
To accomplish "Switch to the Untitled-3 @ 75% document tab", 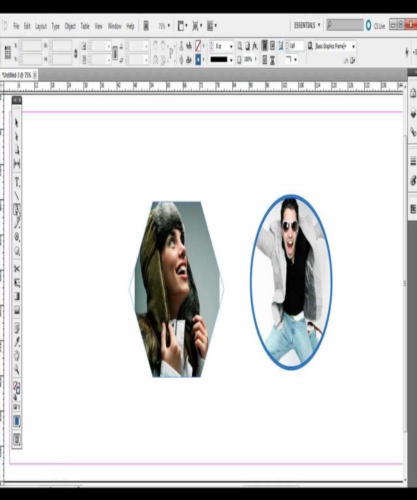I will (16, 75).
